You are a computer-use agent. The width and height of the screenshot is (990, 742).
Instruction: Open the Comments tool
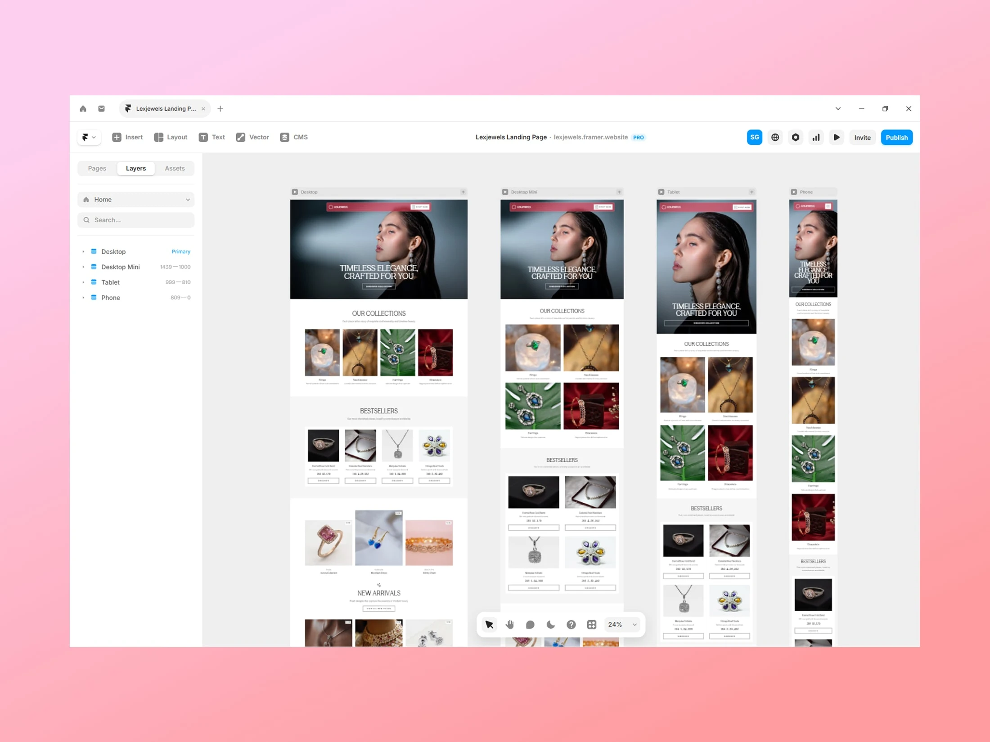(x=530, y=624)
